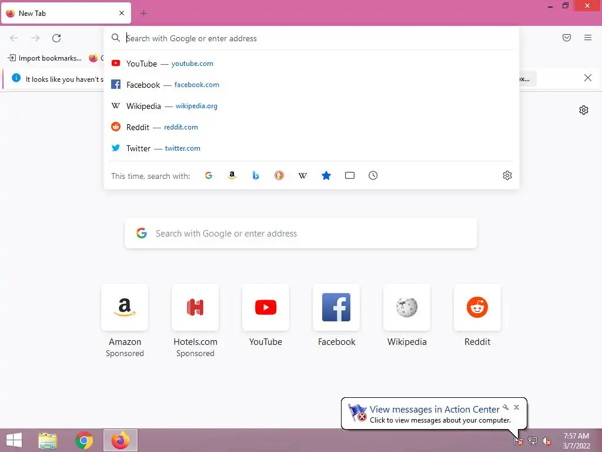The width and height of the screenshot is (602, 452).
Task: Select Wikipedia suggestion wikipedia.org
Action: pos(312,106)
